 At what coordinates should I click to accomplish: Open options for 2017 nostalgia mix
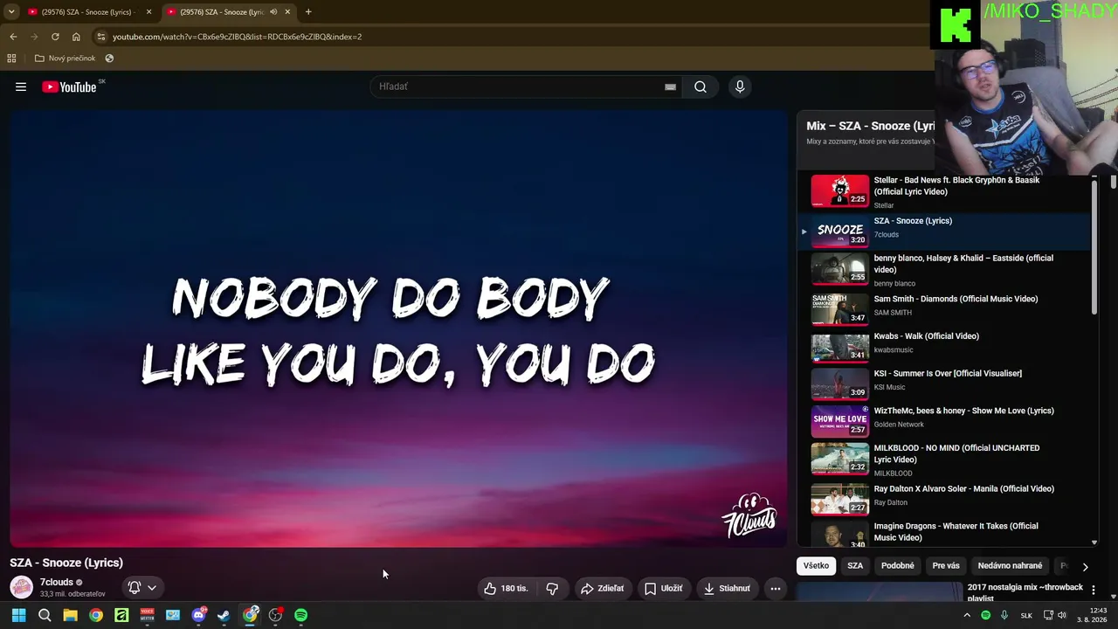pyautogui.click(x=1093, y=591)
